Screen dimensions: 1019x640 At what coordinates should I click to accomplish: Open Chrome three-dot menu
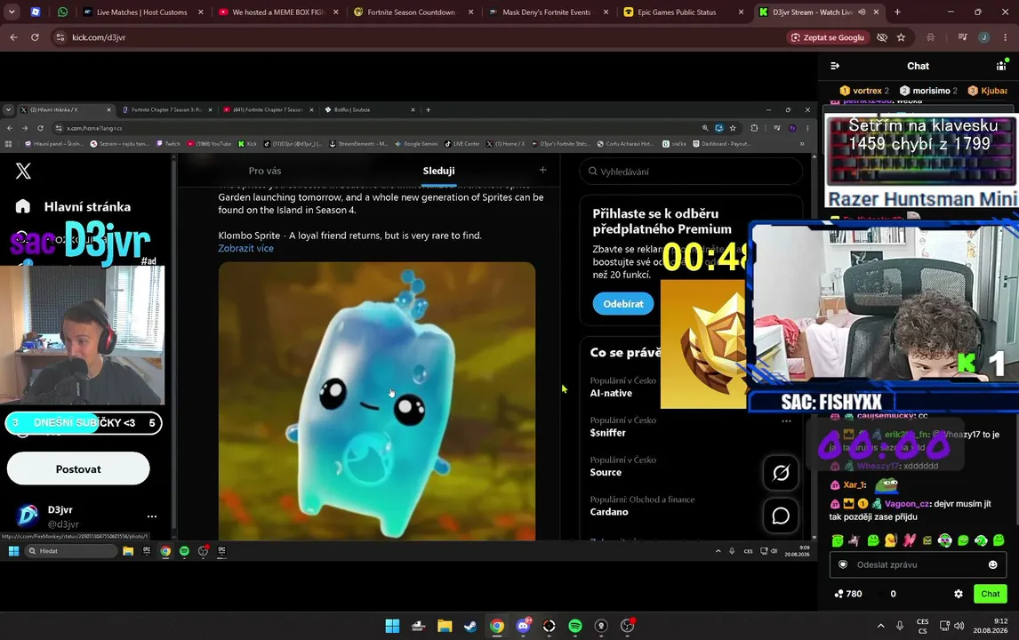tap(1005, 37)
